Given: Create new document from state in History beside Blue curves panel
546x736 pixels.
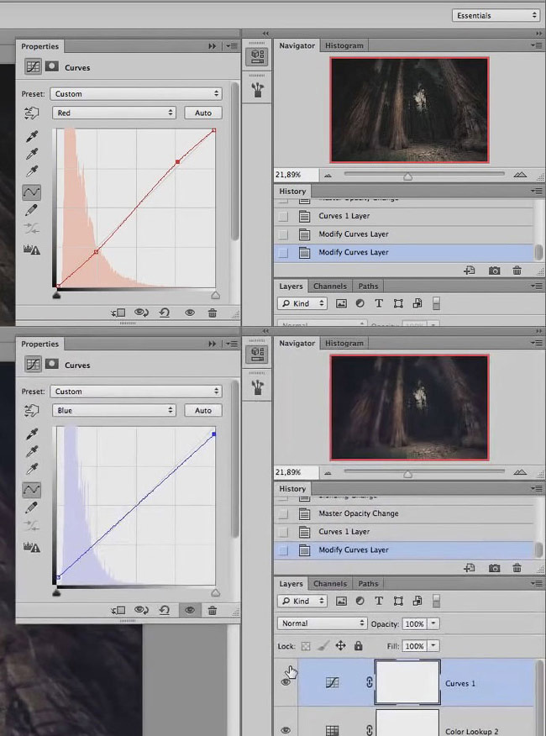Looking at the screenshot, I should (470, 568).
